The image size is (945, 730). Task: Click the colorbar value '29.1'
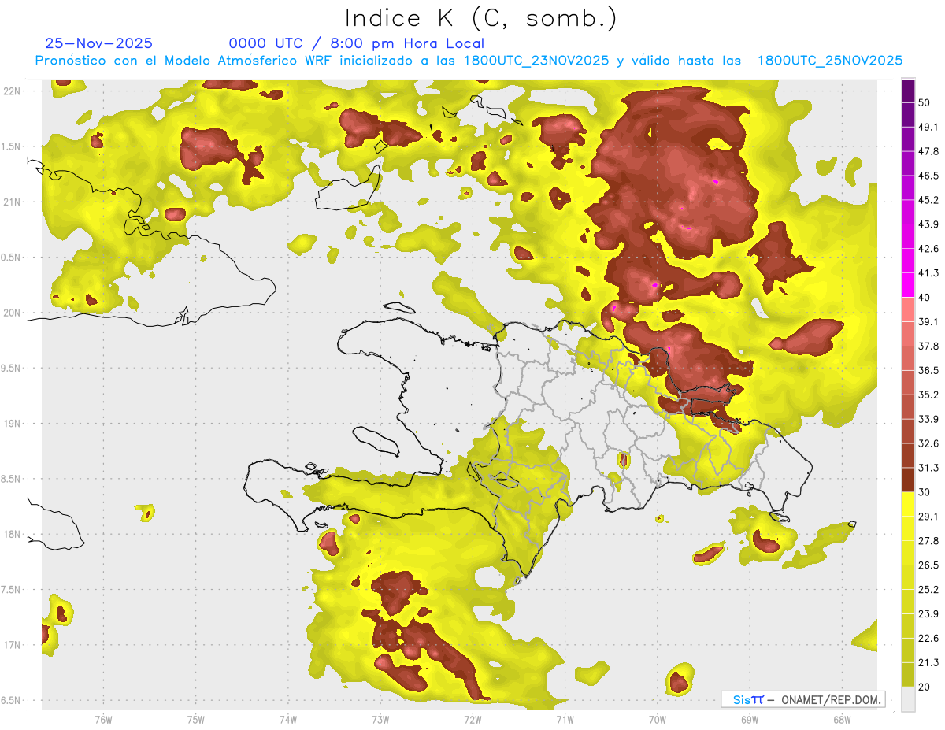click(928, 517)
